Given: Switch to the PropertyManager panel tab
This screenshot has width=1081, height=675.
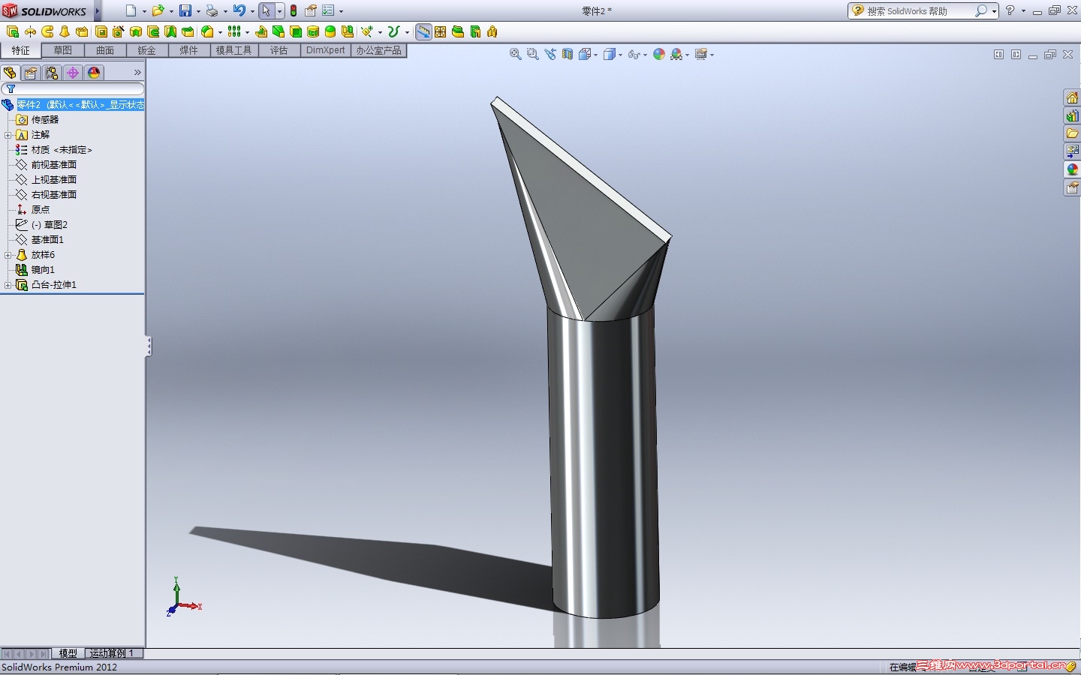Looking at the screenshot, I should click(x=31, y=73).
